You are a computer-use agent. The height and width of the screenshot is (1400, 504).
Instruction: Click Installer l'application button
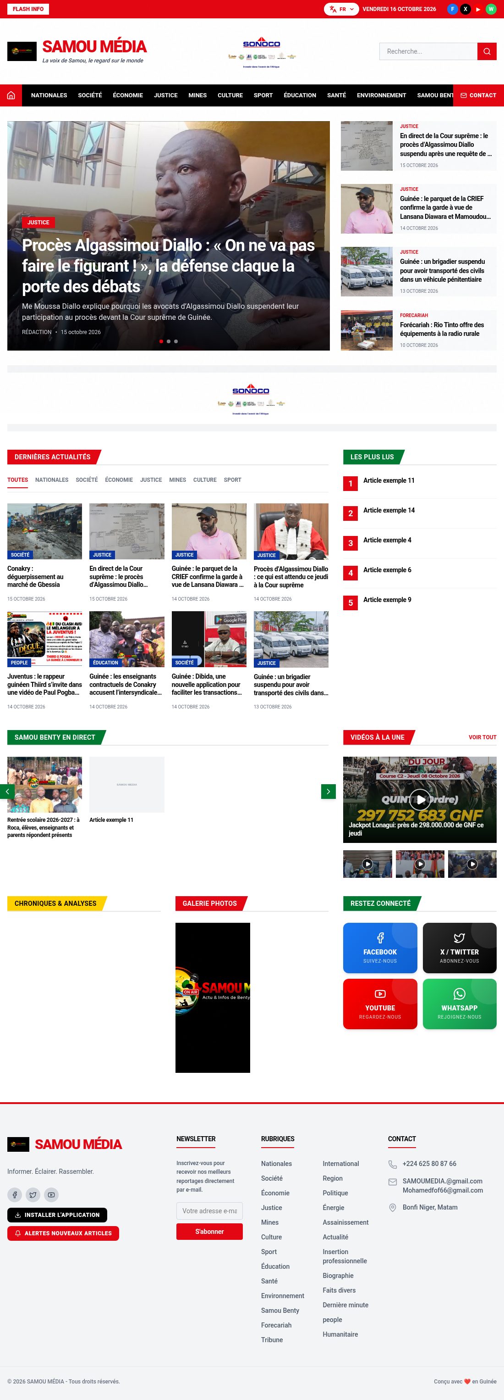[58, 1215]
